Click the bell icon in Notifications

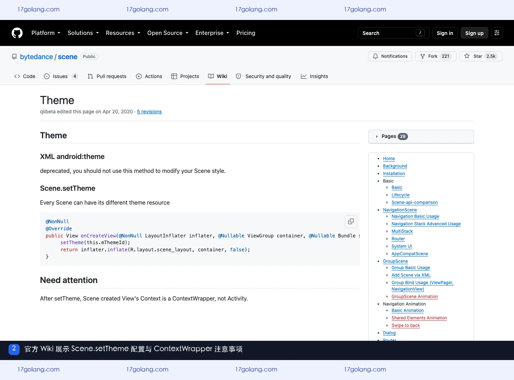click(x=376, y=56)
